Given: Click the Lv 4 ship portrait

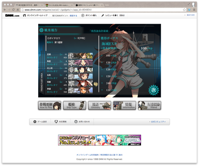Looking at the screenshot, I should (80, 77).
